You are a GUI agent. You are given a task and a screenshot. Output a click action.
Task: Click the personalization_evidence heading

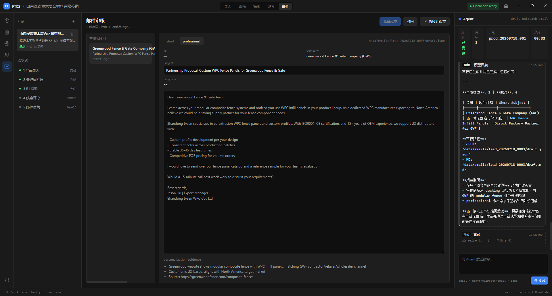coord(182,260)
